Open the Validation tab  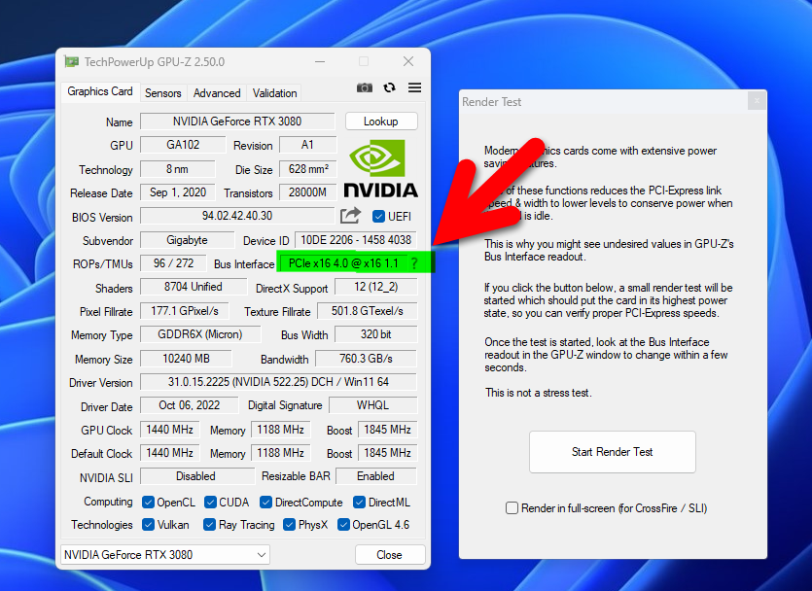pyautogui.click(x=274, y=93)
